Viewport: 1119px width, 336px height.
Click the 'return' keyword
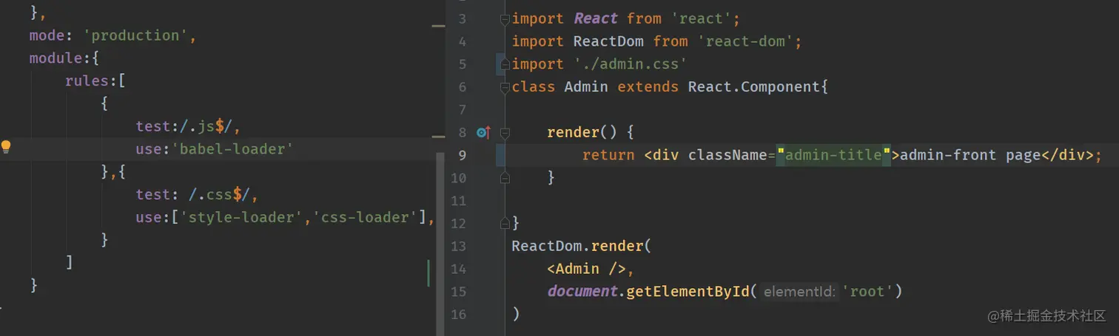(608, 155)
